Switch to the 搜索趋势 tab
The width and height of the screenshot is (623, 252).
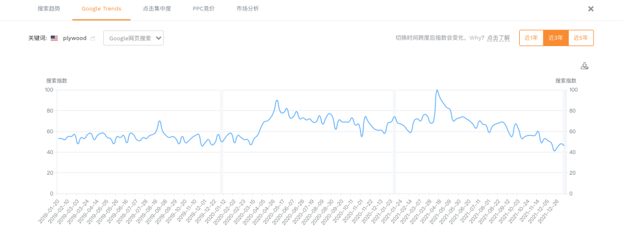(48, 9)
